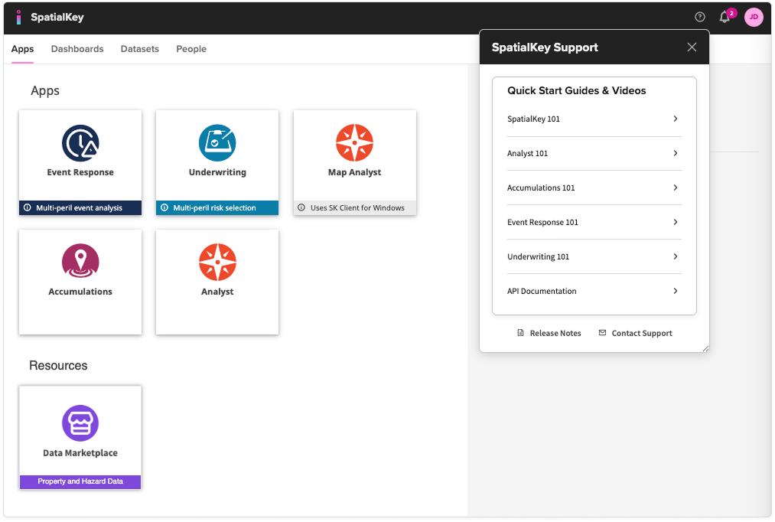Viewport: 775px width, 522px height.
Task: Expand the Analyst 101 guide chevron
Action: (x=675, y=154)
